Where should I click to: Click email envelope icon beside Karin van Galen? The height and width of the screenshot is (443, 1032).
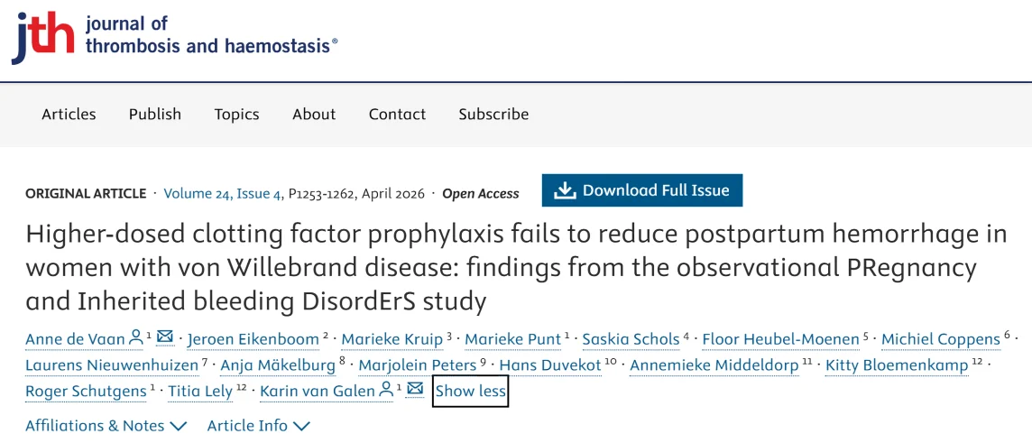click(415, 390)
